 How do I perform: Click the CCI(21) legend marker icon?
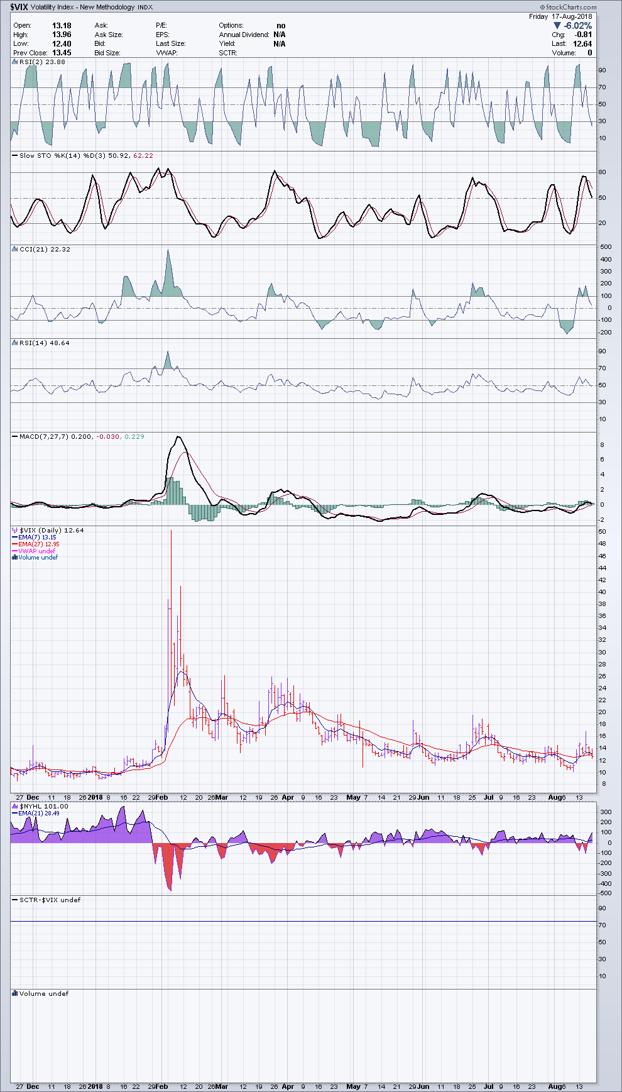15,250
